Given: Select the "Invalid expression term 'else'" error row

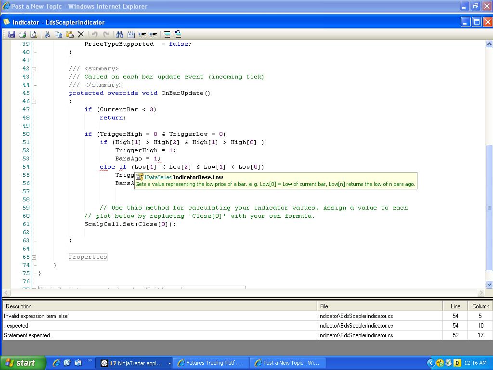Looking at the screenshot, I should (x=159, y=316).
